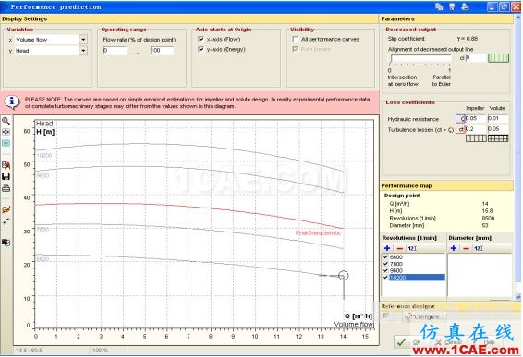Click the copy icon in the title bar
This screenshot has height=357, width=523.
coord(439,6)
